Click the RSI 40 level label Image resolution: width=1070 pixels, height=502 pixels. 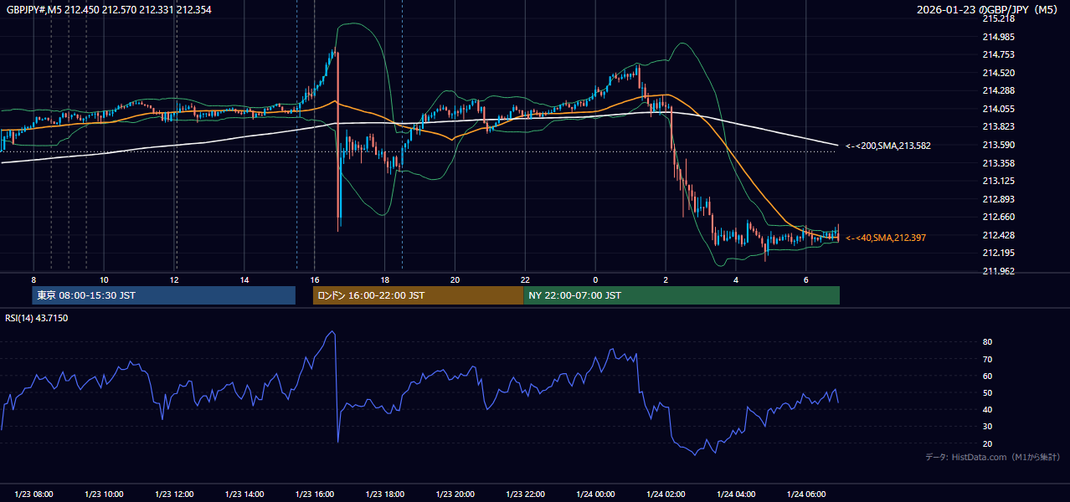pos(988,409)
